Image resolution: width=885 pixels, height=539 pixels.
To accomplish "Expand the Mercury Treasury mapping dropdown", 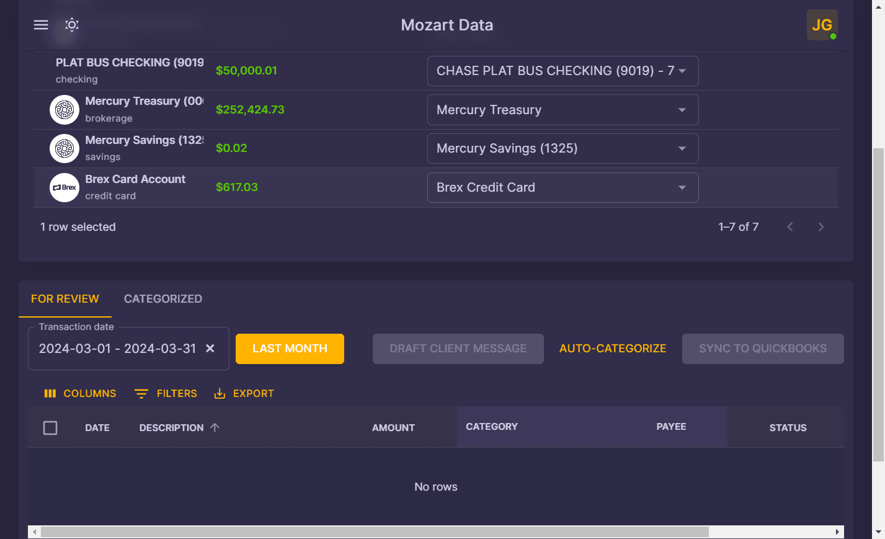I will pyautogui.click(x=682, y=110).
